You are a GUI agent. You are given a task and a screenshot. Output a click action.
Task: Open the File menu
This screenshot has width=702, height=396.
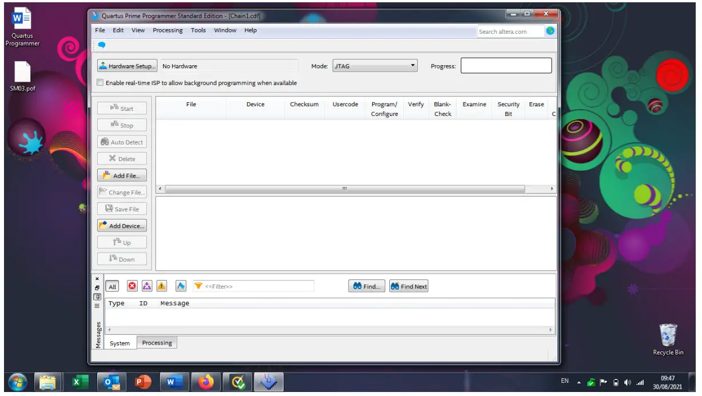coord(100,30)
